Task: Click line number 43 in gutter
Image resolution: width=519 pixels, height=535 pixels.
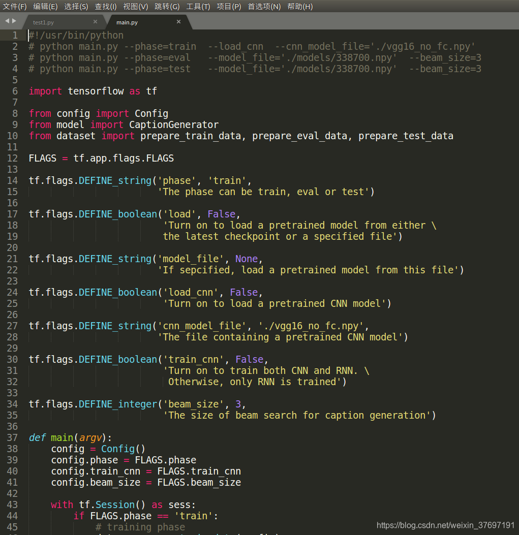Action: coord(12,505)
